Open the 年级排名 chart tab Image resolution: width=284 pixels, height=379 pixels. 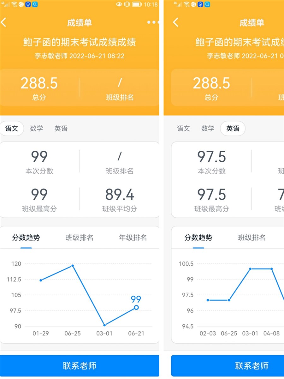tap(133, 238)
